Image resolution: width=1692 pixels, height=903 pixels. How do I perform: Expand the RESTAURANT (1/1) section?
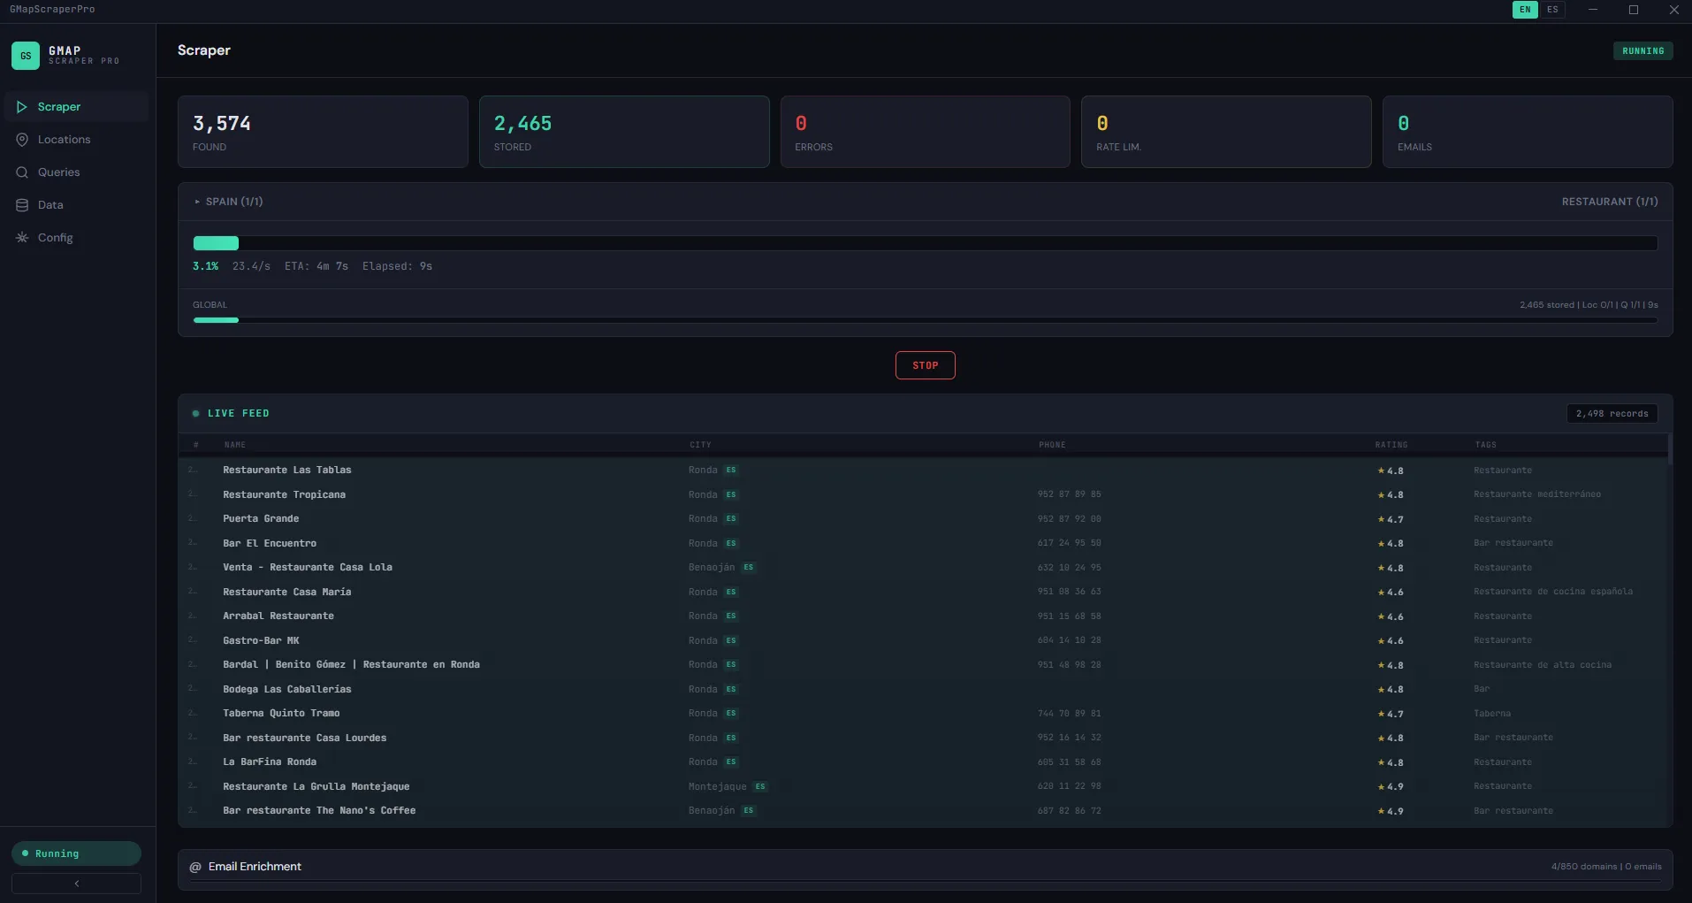[1609, 201]
